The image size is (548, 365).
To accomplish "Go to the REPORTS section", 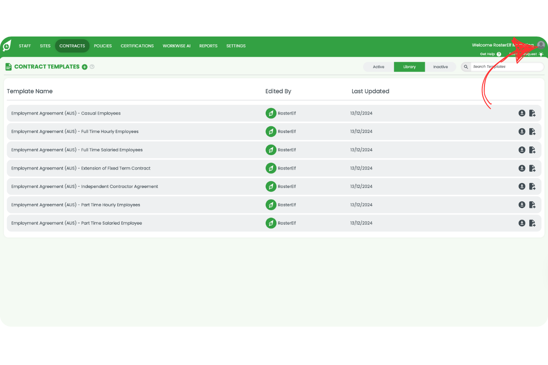I will coord(208,46).
